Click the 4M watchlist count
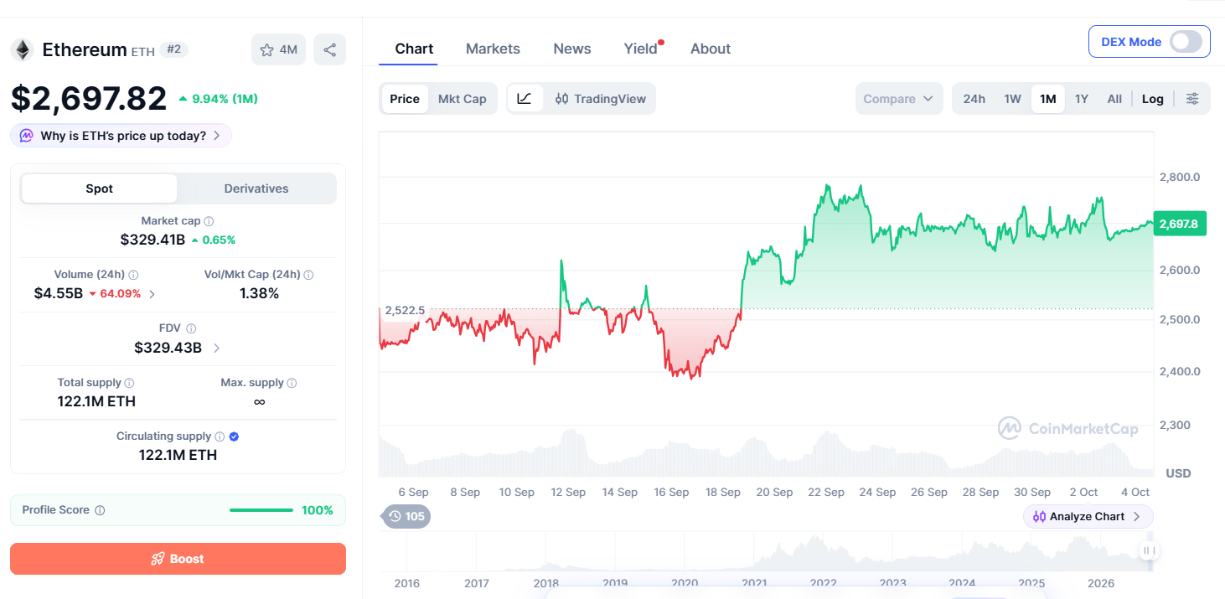Viewport: 1225px width, 599px height. pyautogui.click(x=288, y=49)
